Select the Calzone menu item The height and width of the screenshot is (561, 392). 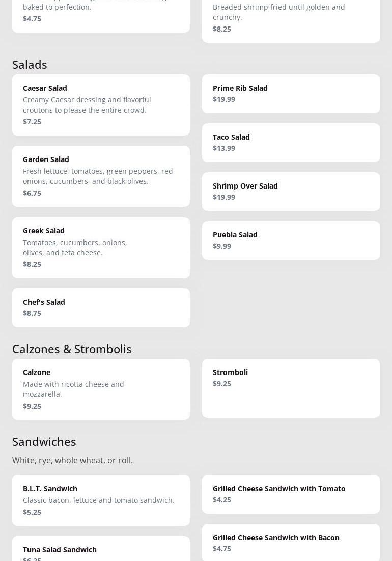coord(101,389)
